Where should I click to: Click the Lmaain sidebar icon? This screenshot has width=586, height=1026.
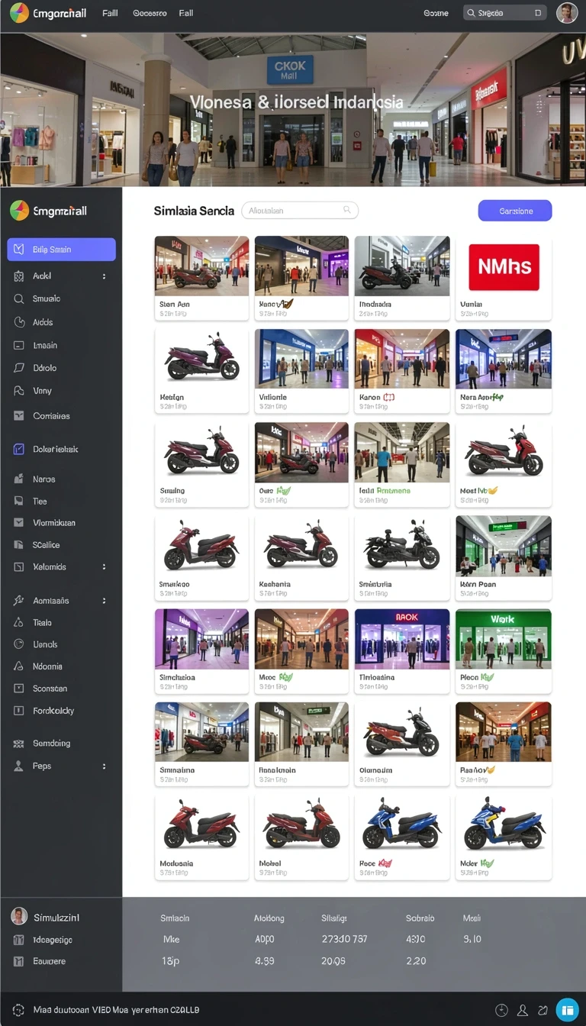pyautogui.click(x=19, y=345)
